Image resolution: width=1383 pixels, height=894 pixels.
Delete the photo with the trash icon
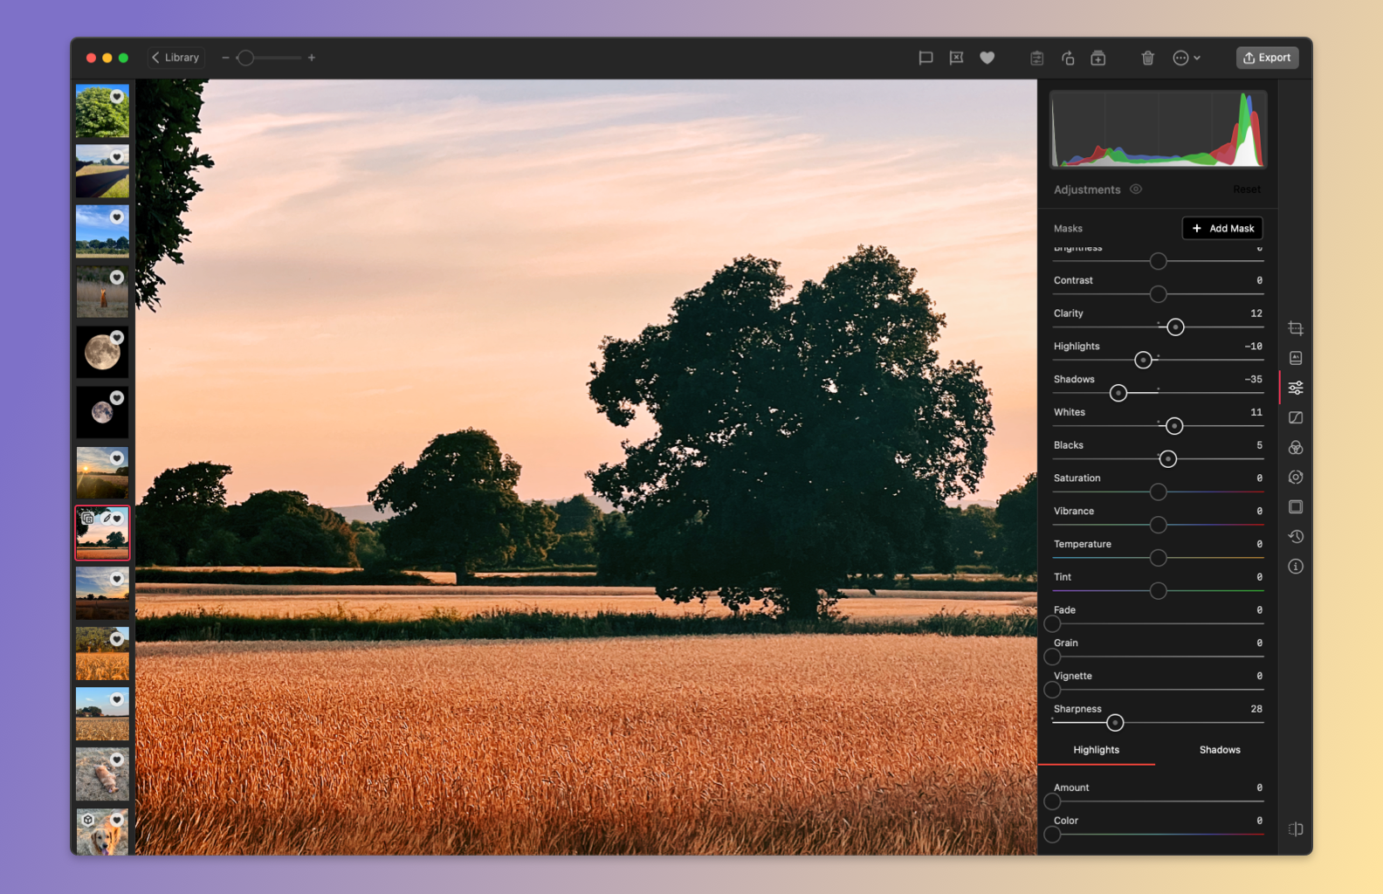pos(1148,58)
